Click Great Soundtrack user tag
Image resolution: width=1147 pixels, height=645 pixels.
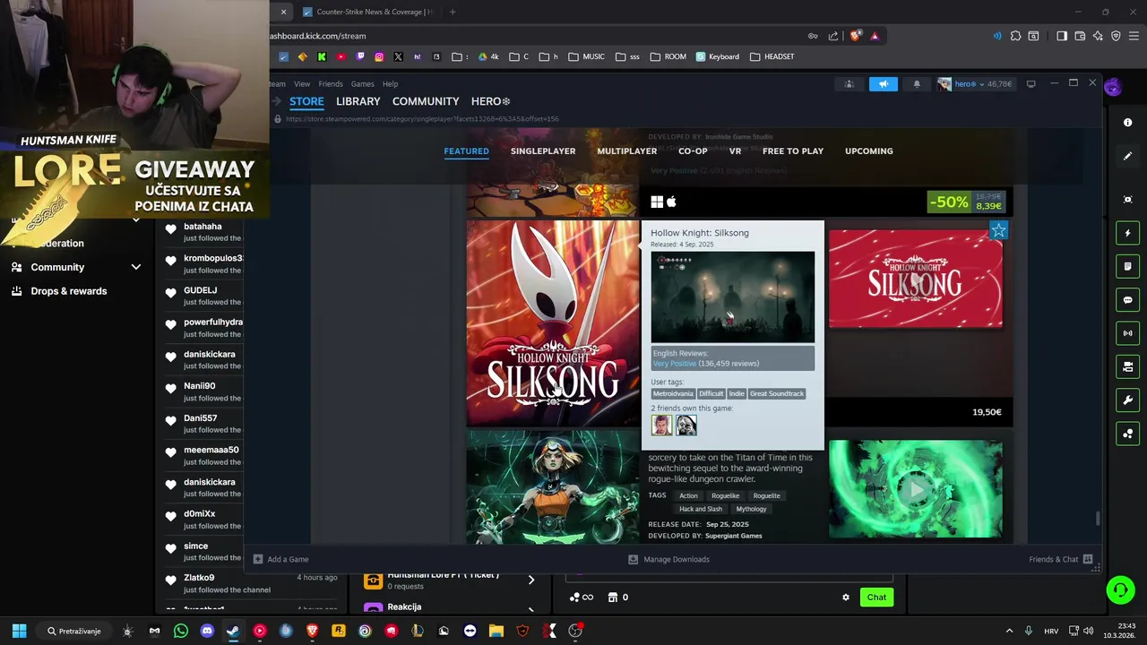pos(777,393)
